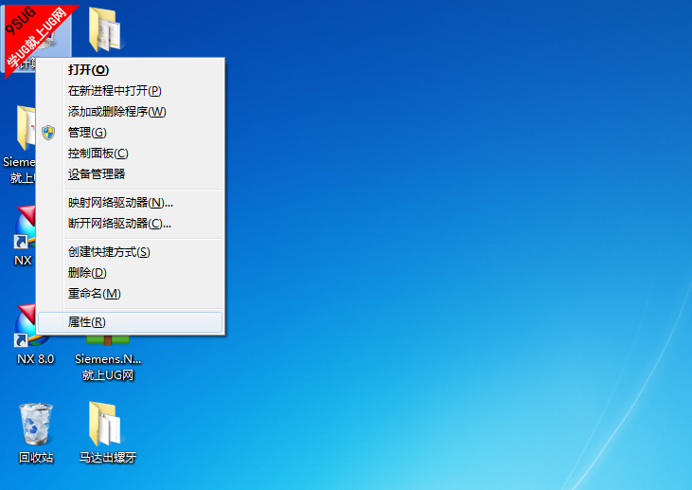Choose 映射网络驱动器(N)... entry
The image size is (692, 490).
click(130, 203)
